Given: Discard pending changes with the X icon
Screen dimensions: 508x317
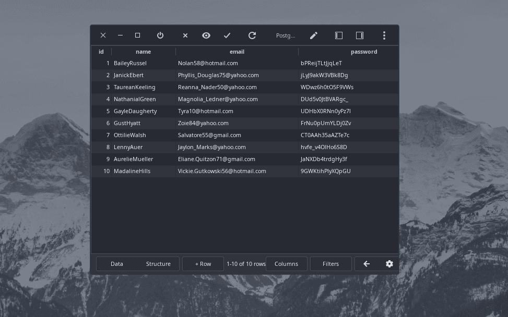Looking at the screenshot, I should coord(185,35).
